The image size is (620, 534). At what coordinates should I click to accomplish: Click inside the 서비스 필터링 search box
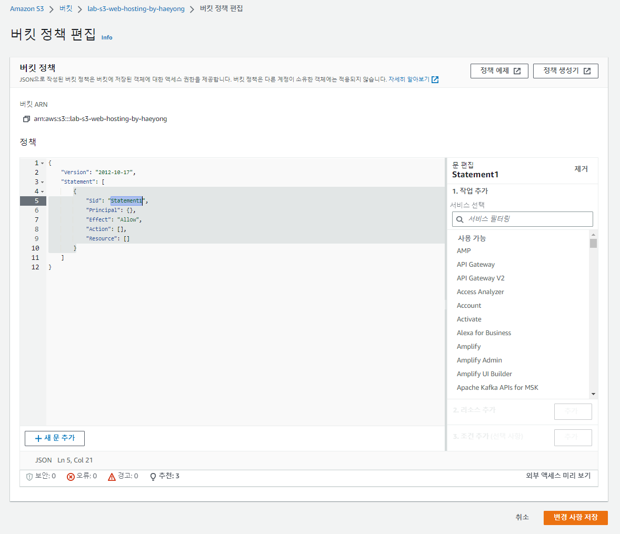[522, 219]
